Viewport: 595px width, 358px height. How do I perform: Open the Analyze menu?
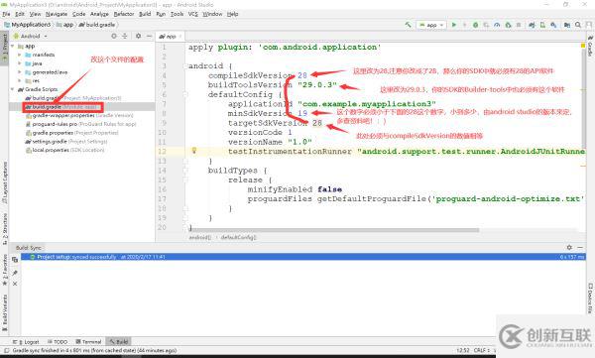(99, 14)
